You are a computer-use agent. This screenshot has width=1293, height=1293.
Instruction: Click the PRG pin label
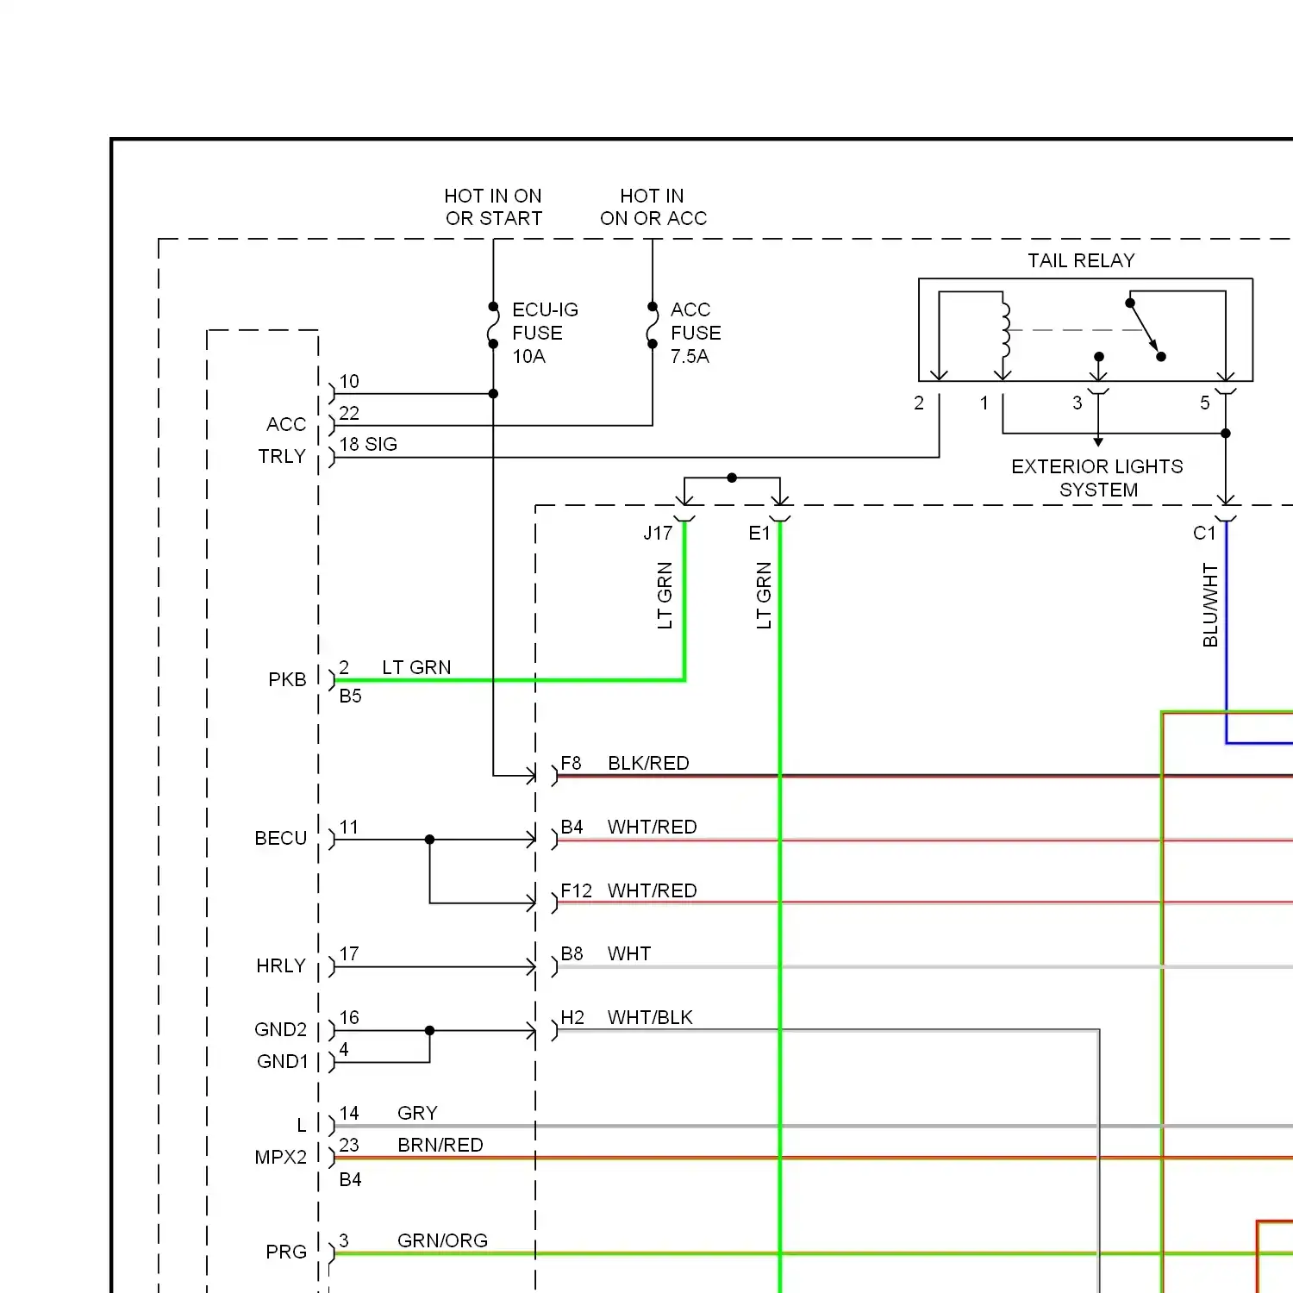click(x=286, y=1252)
